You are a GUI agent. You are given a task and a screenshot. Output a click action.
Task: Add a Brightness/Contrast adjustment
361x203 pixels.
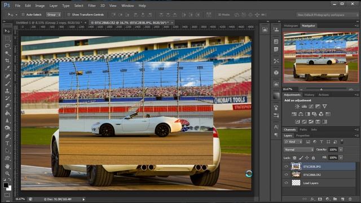tap(297, 107)
